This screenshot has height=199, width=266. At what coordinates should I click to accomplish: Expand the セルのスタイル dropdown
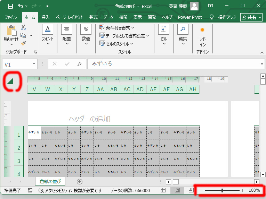pos(116,44)
